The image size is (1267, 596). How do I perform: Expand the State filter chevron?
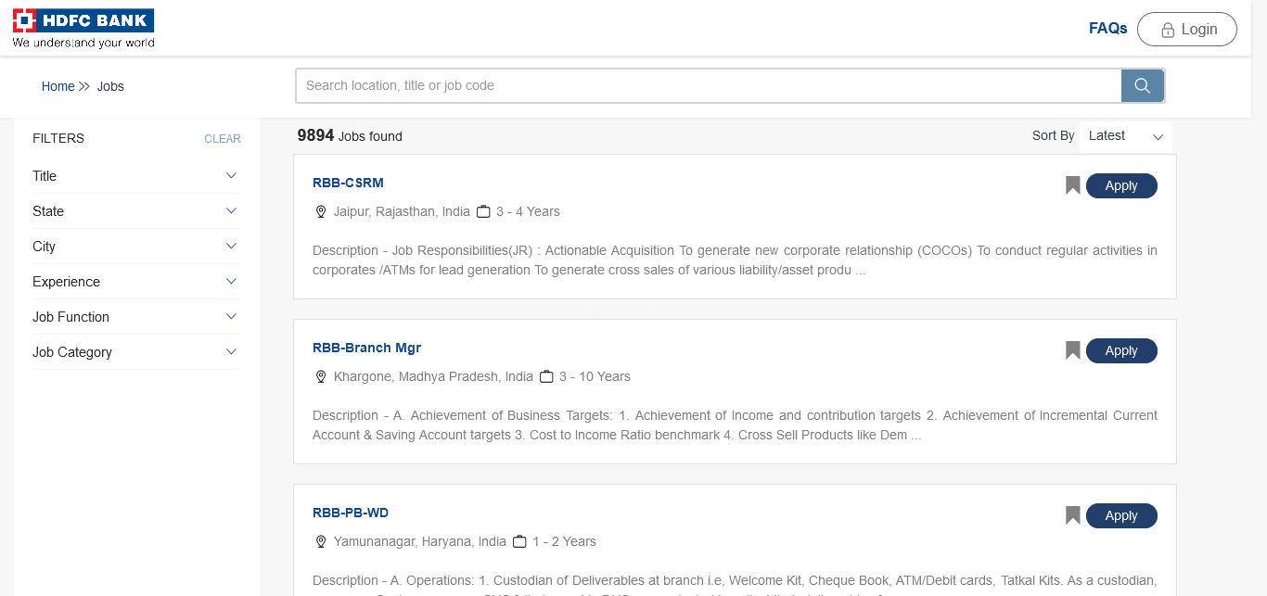click(231, 210)
